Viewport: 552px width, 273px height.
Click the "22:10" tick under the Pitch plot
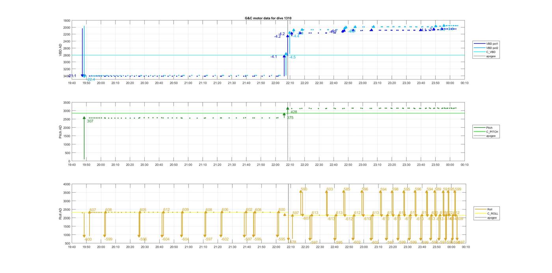tap(290, 165)
